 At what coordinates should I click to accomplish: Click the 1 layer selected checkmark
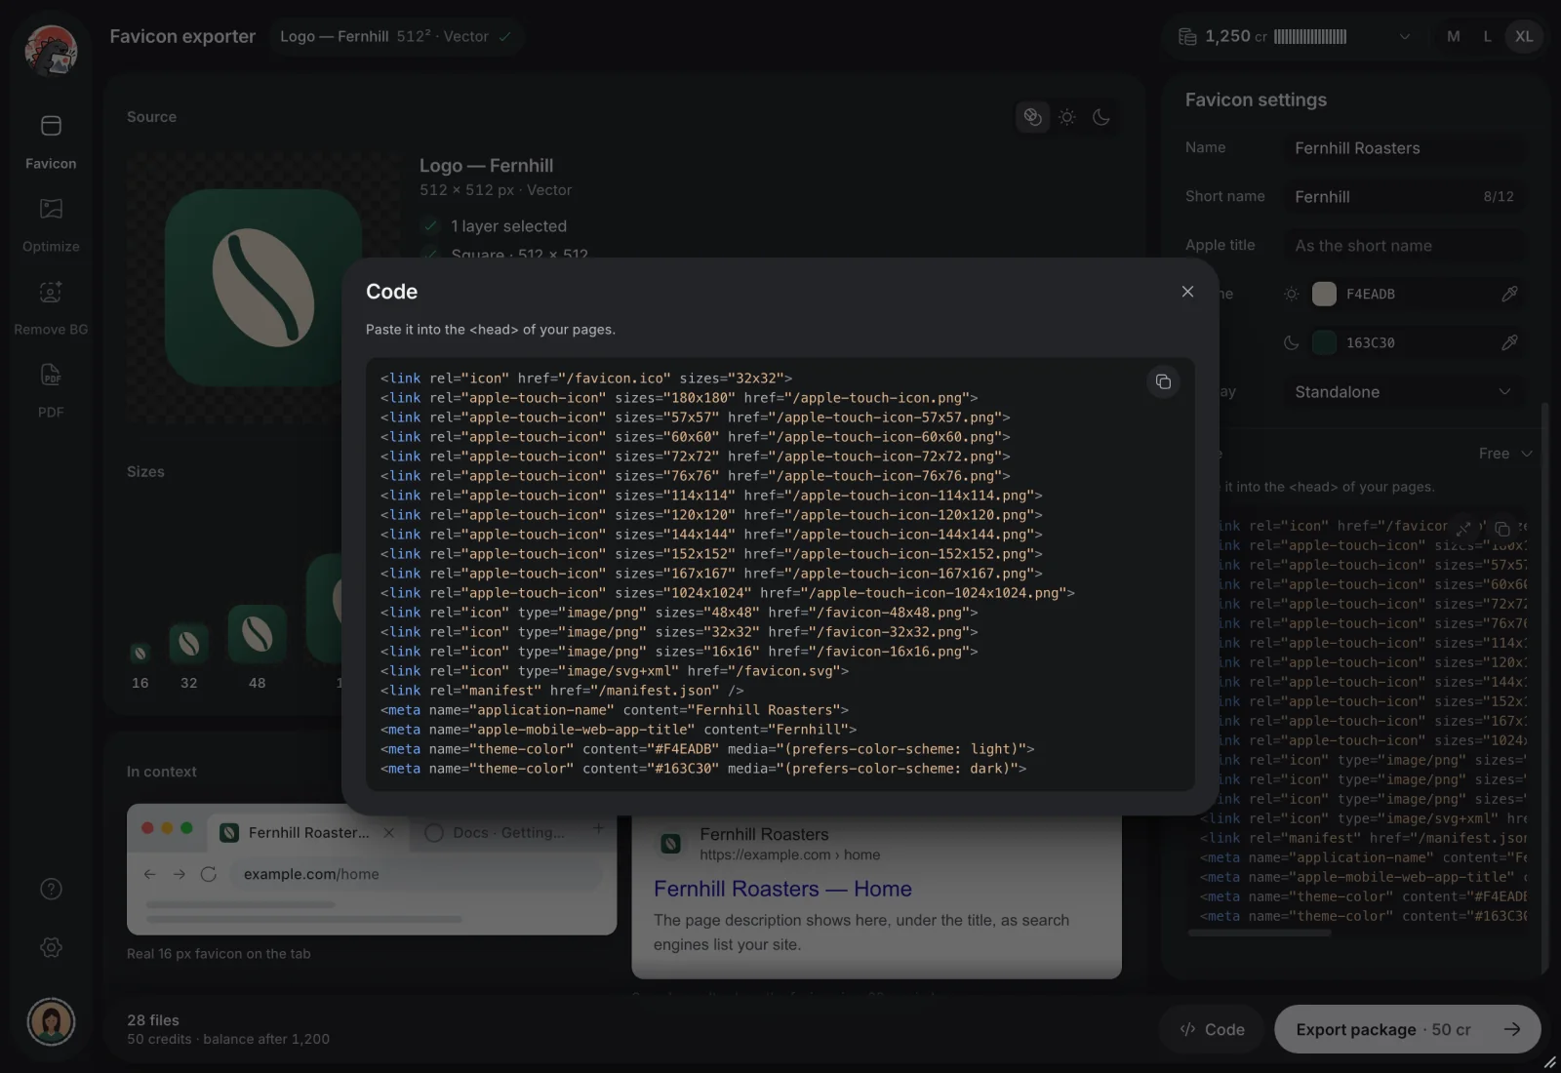coord(429,226)
